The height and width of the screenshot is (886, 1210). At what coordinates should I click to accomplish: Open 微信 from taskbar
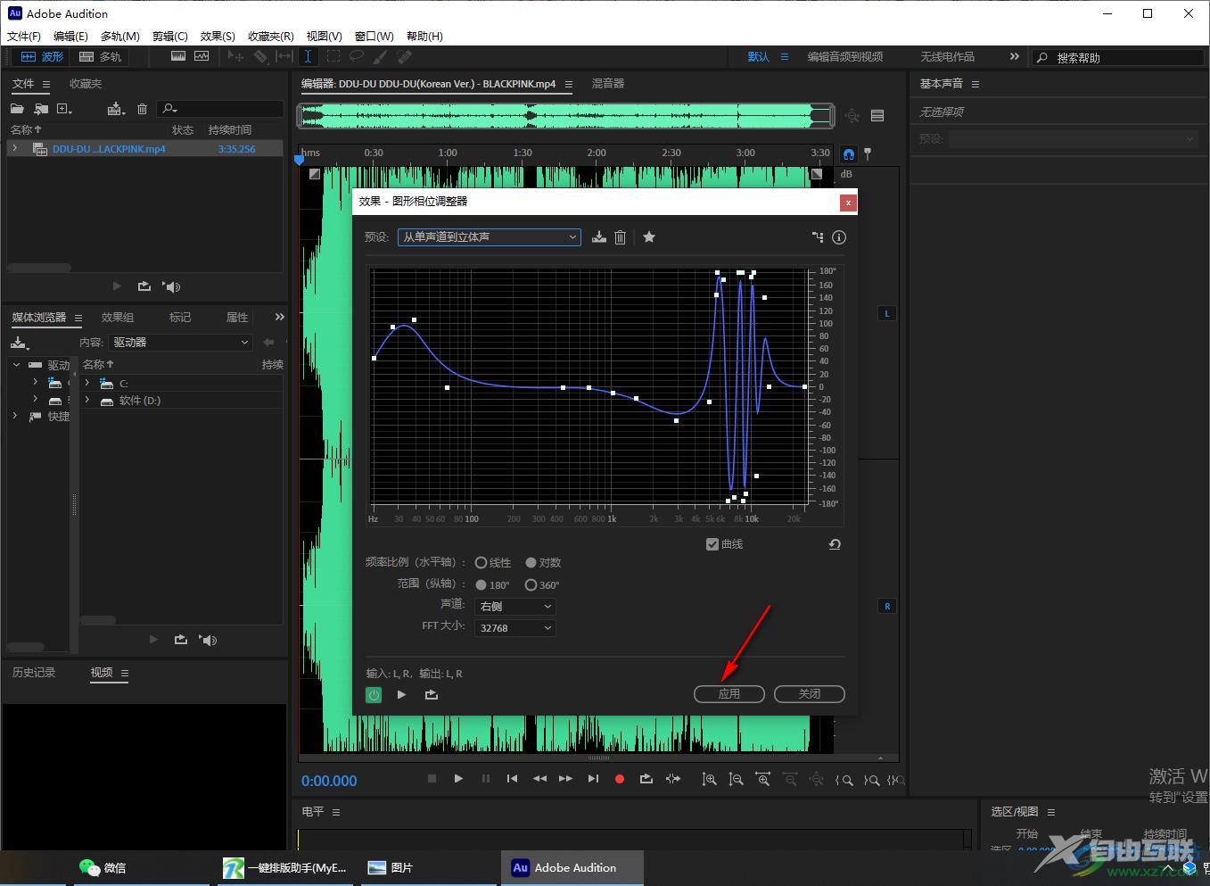pyautogui.click(x=103, y=867)
